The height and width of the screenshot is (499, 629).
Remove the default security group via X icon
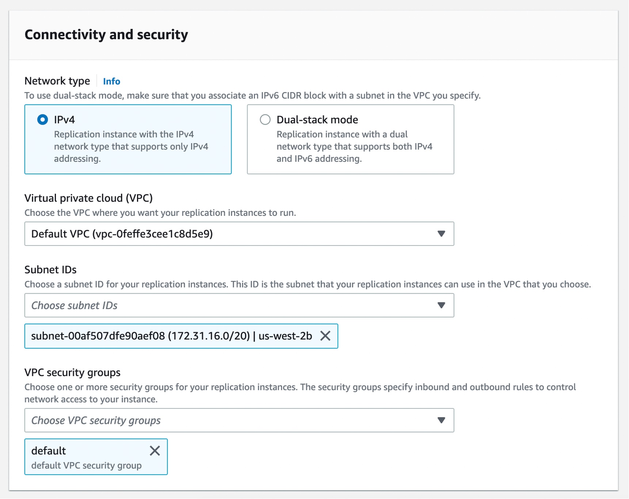pyautogui.click(x=155, y=451)
